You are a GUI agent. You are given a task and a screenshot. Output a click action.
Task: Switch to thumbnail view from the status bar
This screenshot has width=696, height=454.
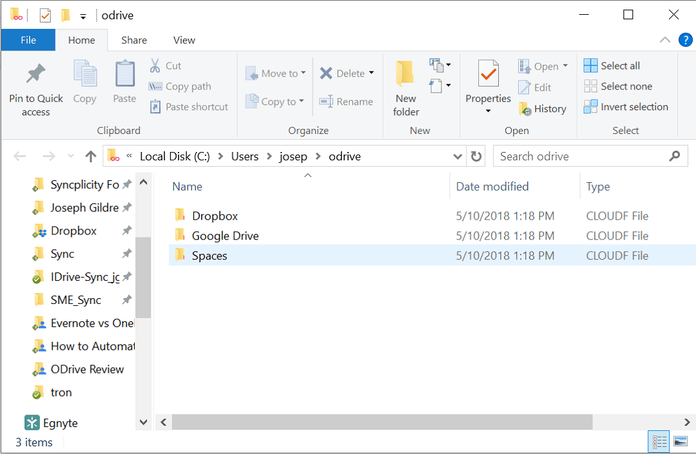(x=680, y=442)
